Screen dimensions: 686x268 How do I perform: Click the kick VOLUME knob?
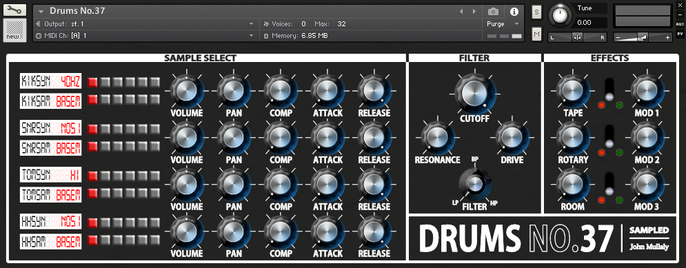coord(187,90)
